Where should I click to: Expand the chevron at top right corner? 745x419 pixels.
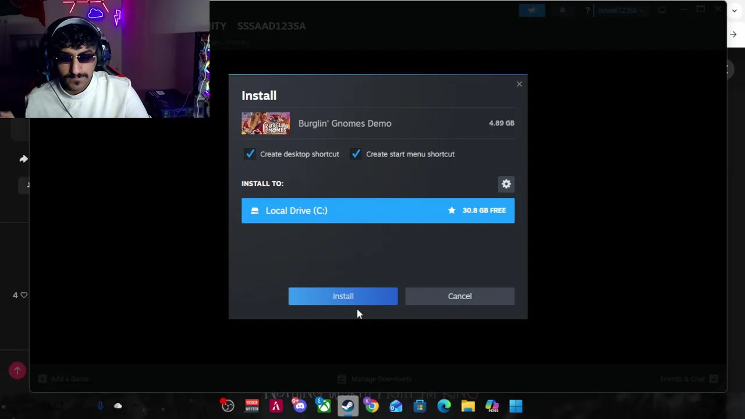[735, 11]
